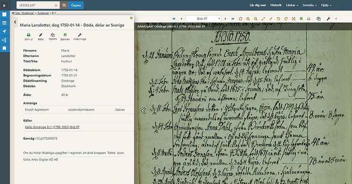The width and height of the screenshot is (352, 184).
Task: Open the Historik menu item
Action: point(276,5)
